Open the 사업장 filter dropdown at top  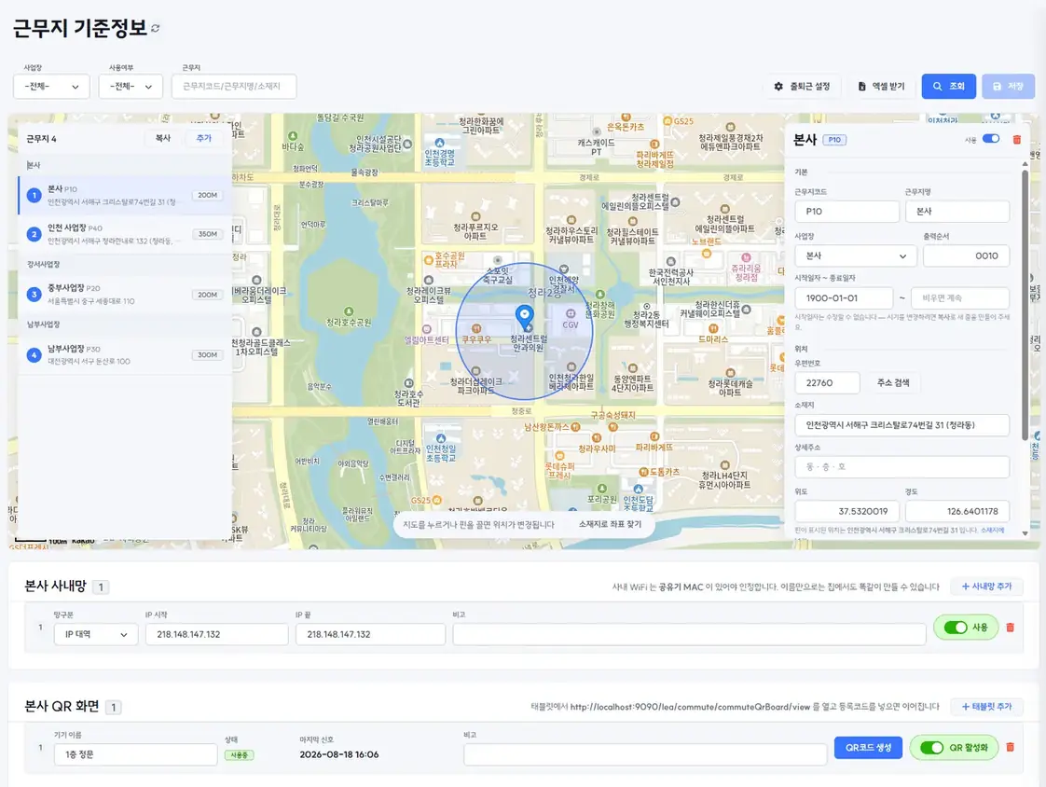(51, 86)
